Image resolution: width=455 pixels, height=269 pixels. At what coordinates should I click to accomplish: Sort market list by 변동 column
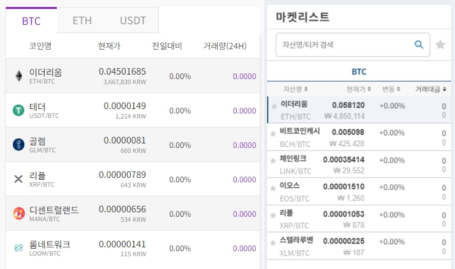[x=391, y=89]
